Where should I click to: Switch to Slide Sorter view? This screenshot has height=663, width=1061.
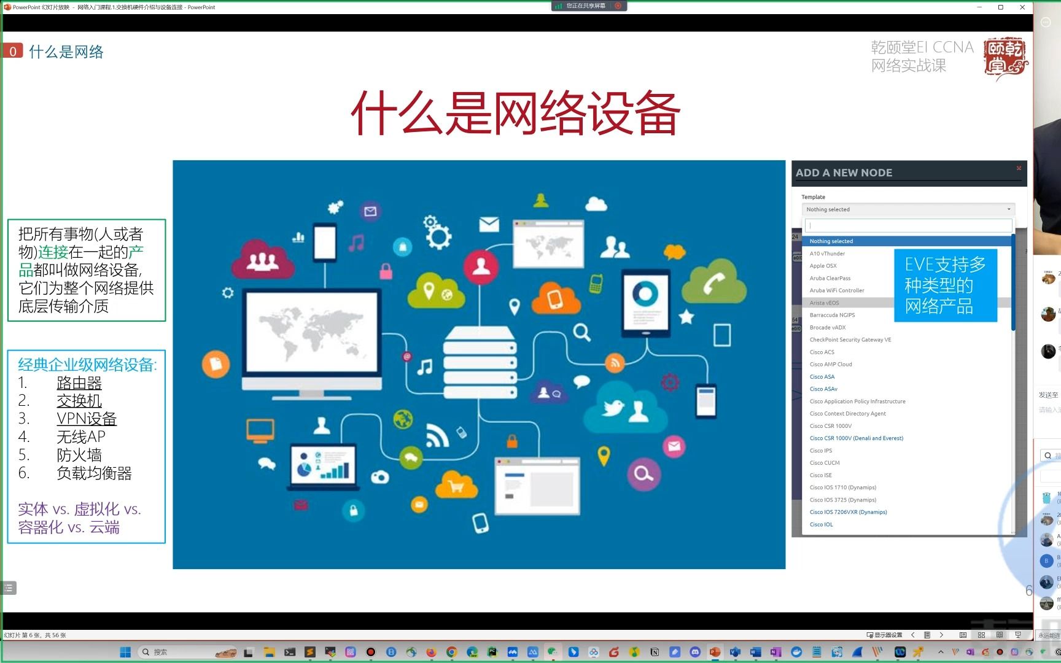pos(981,635)
